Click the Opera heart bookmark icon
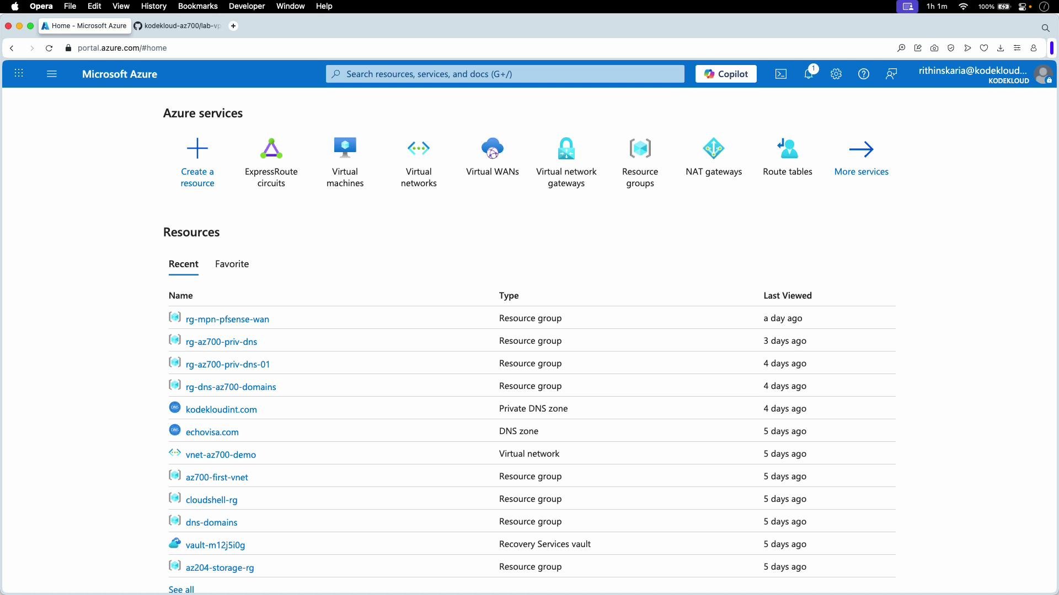Image resolution: width=1059 pixels, height=595 pixels. point(984,48)
